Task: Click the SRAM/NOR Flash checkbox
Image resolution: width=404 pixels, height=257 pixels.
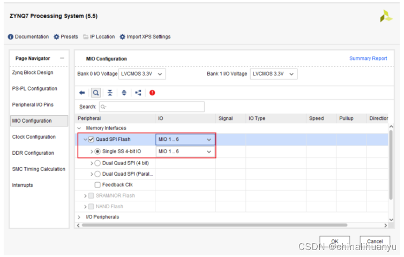Action: point(91,196)
